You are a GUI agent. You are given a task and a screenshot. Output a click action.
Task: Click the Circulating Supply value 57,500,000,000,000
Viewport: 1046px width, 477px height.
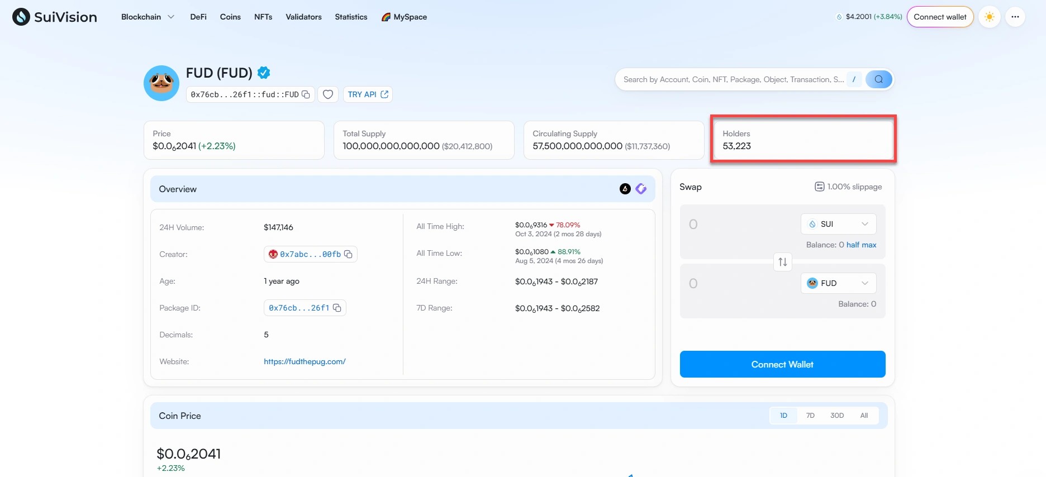577,146
